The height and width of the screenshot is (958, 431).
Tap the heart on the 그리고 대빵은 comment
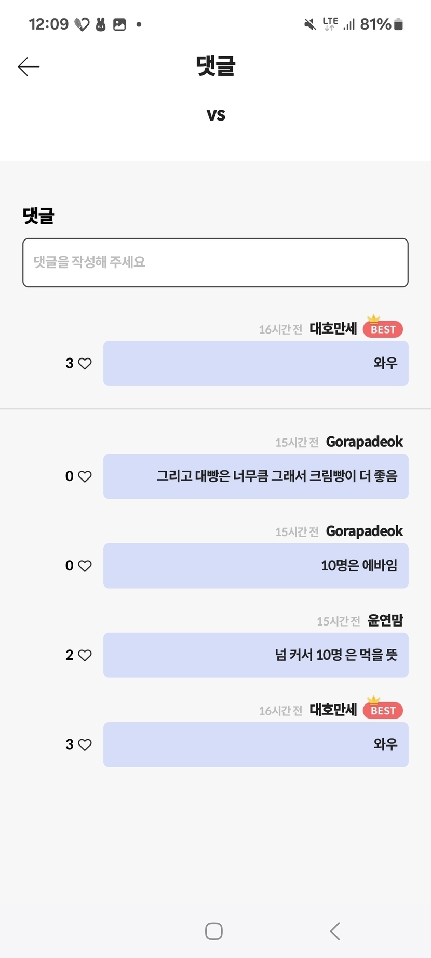point(85,476)
